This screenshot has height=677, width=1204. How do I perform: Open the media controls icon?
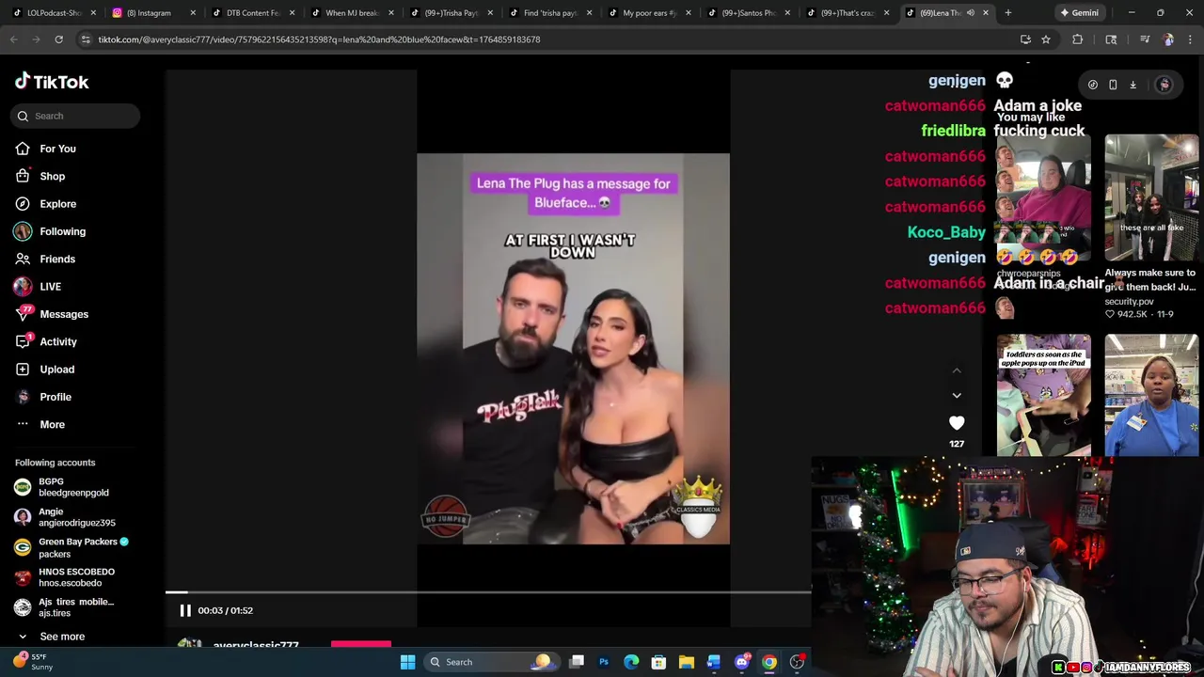tap(1145, 39)
